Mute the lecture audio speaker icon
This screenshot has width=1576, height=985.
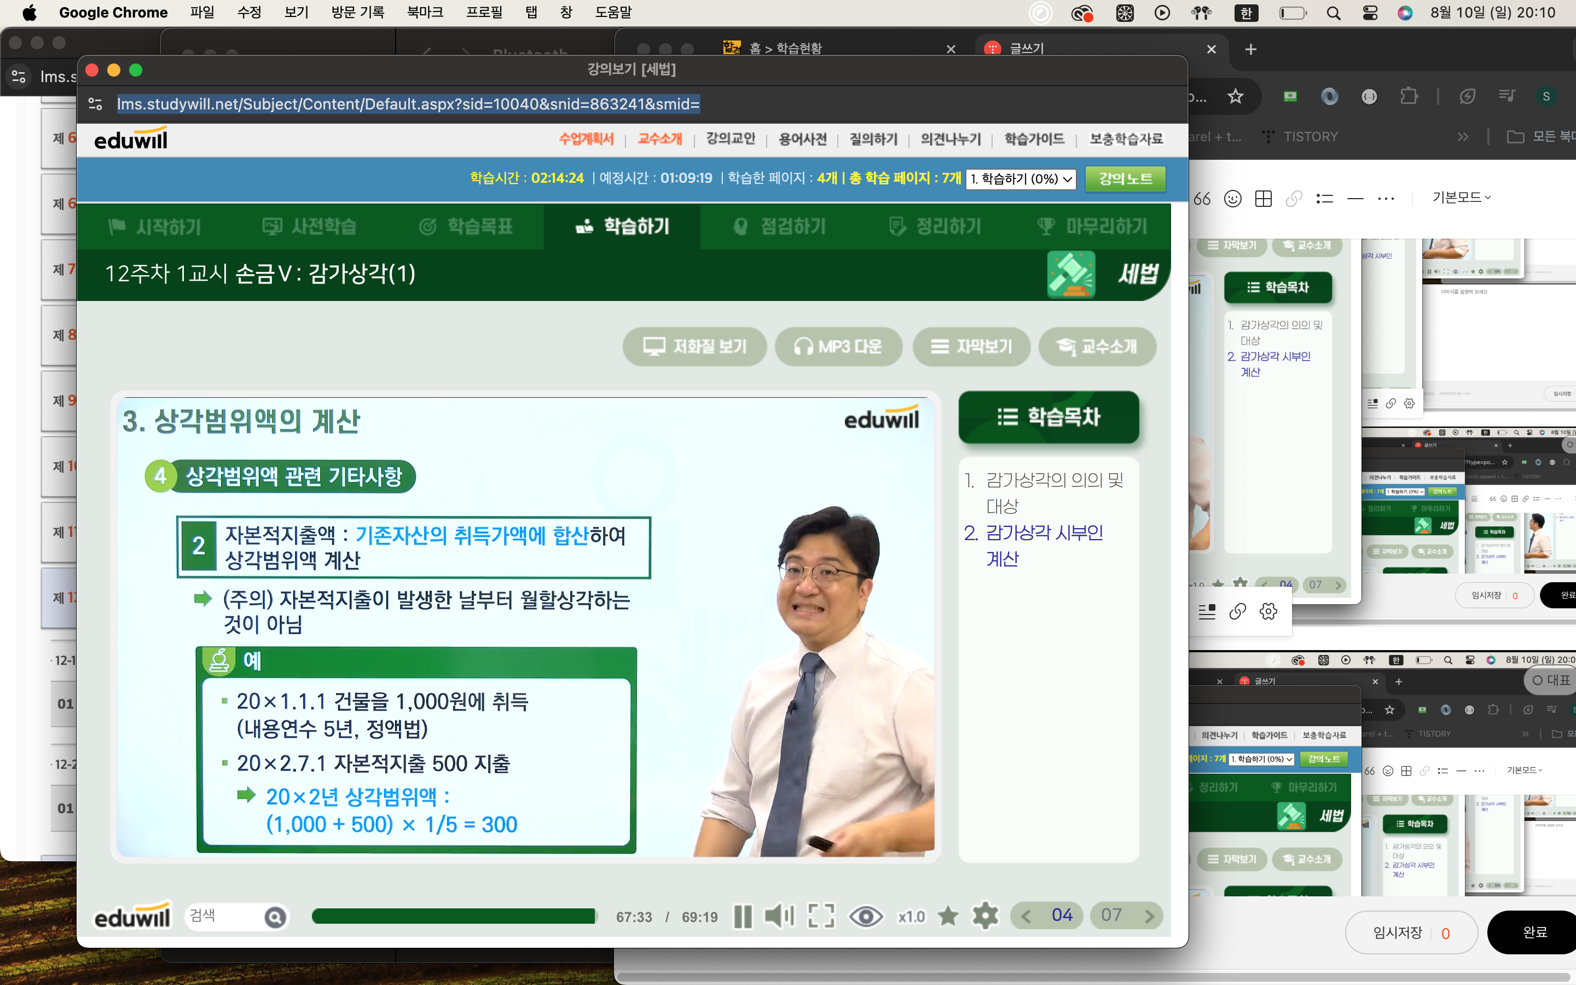[x=779, y=917]
